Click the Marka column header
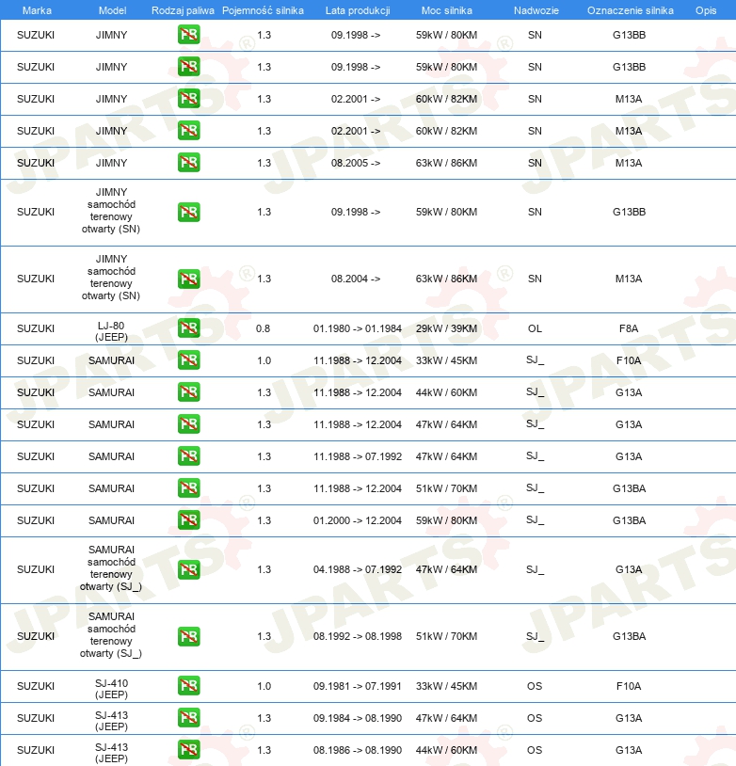736x766 pixels. pos(36,10)
